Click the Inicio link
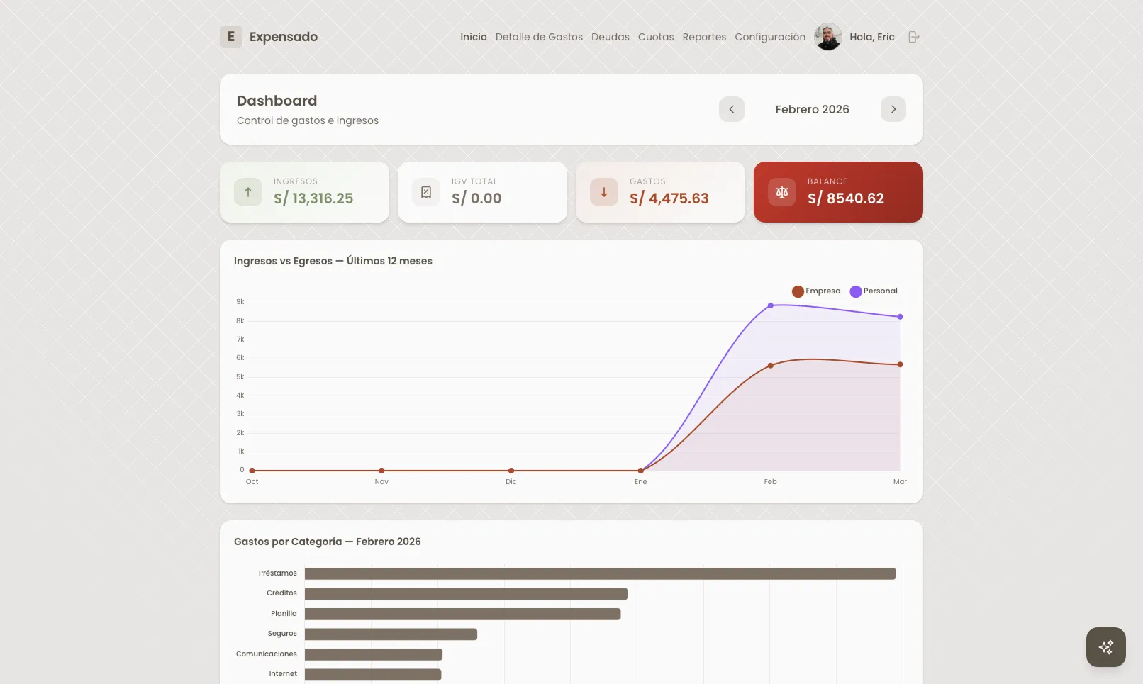The width and height of the screenshot is (1143, 684). coord(473,37)
